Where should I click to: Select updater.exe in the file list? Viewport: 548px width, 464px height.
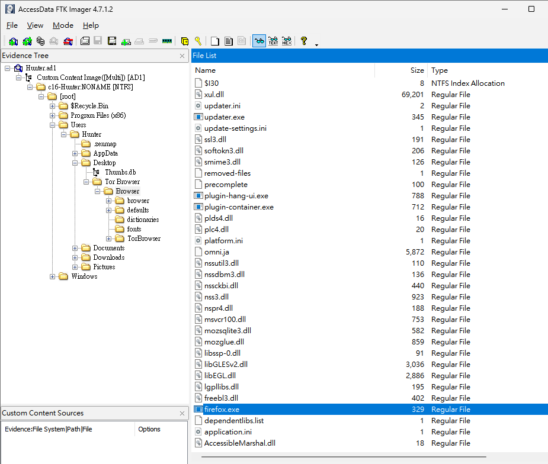370,117
